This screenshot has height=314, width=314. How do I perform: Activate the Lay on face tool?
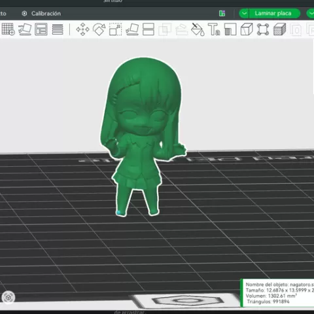(132, 29)
